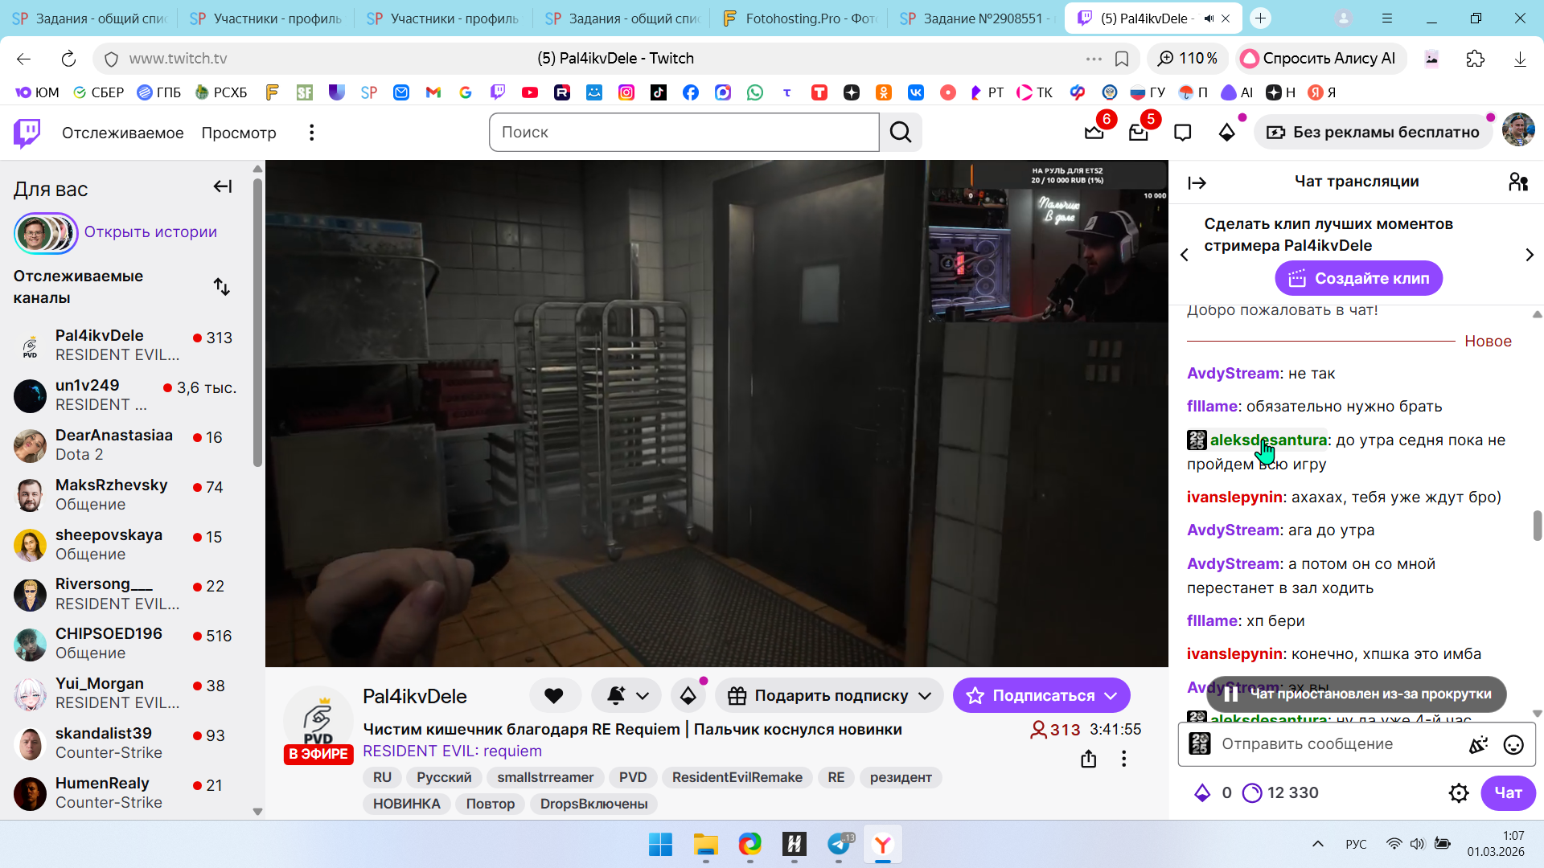Open the Отслеживаемое menu tab
This screenshot has height=868, width=1544.
click(x=123, y=133)
